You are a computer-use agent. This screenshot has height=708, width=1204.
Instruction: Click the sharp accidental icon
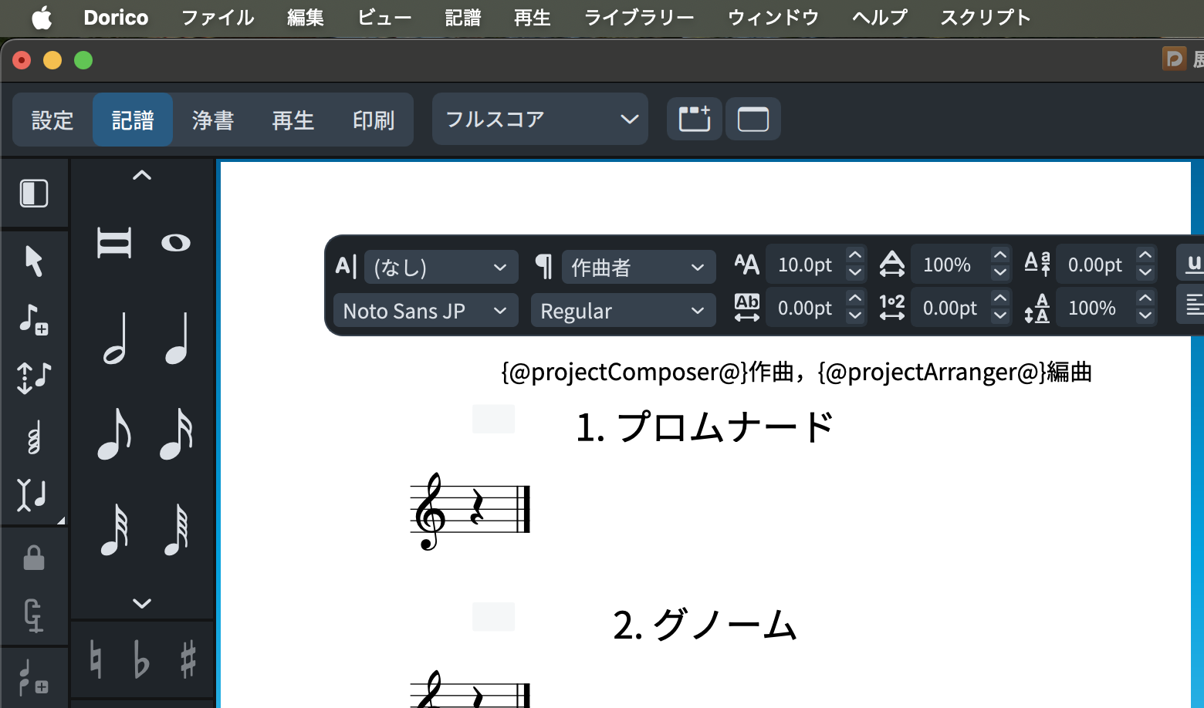[188, 660]
